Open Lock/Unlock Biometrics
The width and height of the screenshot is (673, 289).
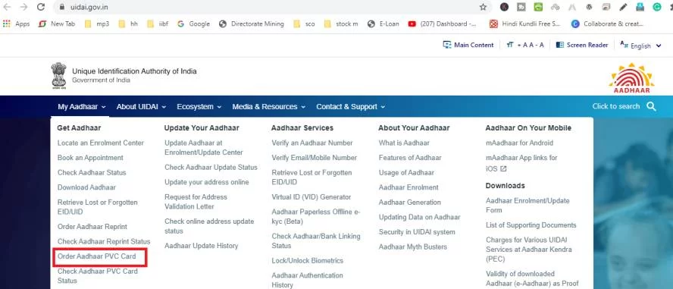307,261
